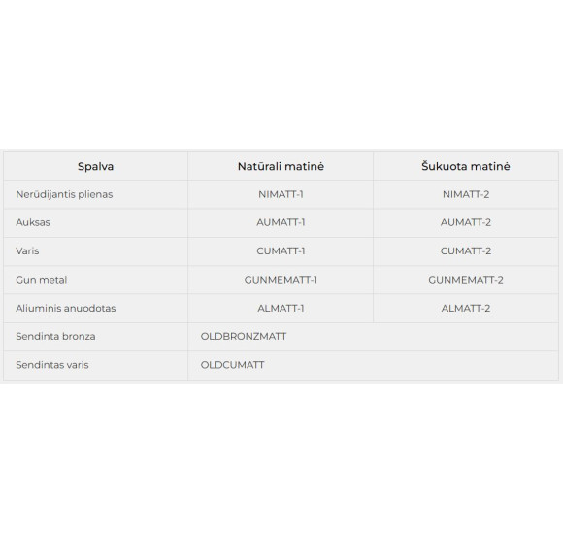Select the AUMATT-1 code

coord(281,222)
